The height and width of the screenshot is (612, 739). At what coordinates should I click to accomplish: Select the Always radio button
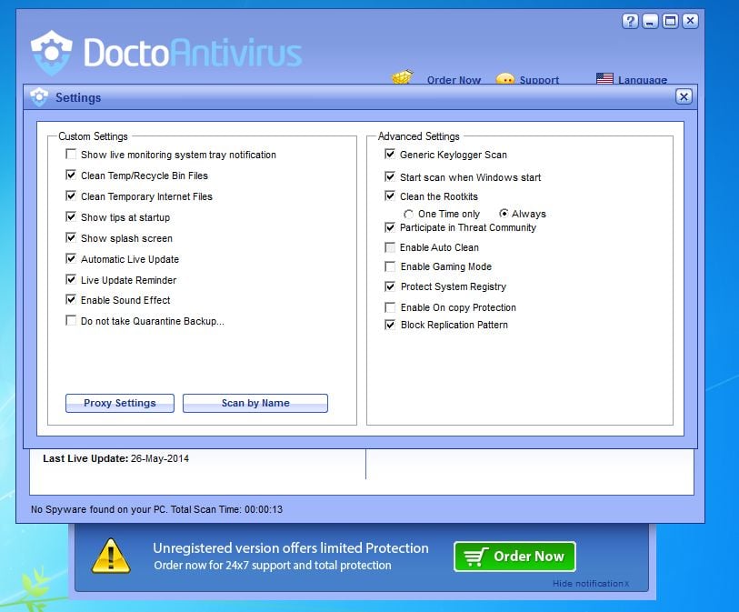tap(505, 213)
